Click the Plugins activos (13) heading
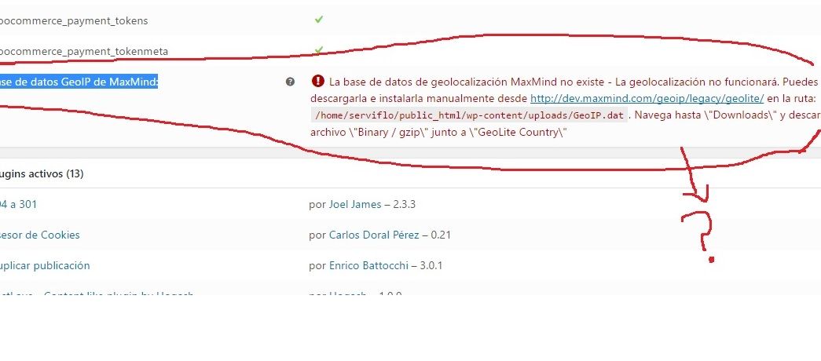Image resolution: width=821 pixels, height=361 pixels. (42, 173)
